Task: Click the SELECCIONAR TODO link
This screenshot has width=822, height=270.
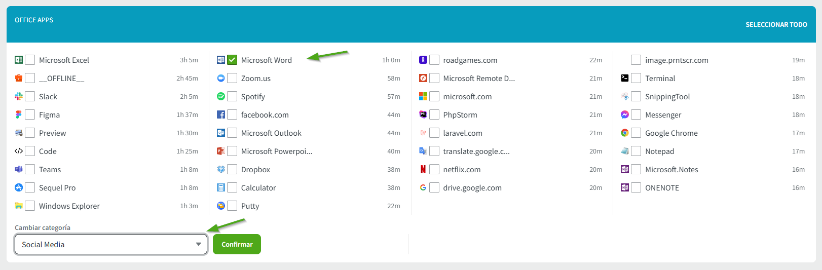Action: pos(776,24)
